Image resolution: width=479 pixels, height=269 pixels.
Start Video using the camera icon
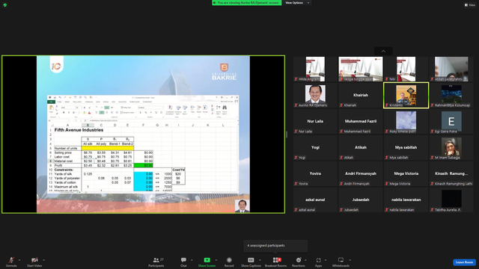[34, 262]
